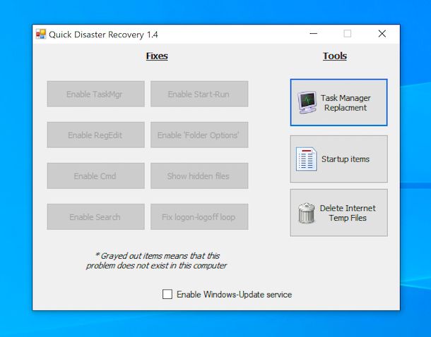431x337 pixels.
Task: Click the Enable Start-Run button
Action: point(199,94)
